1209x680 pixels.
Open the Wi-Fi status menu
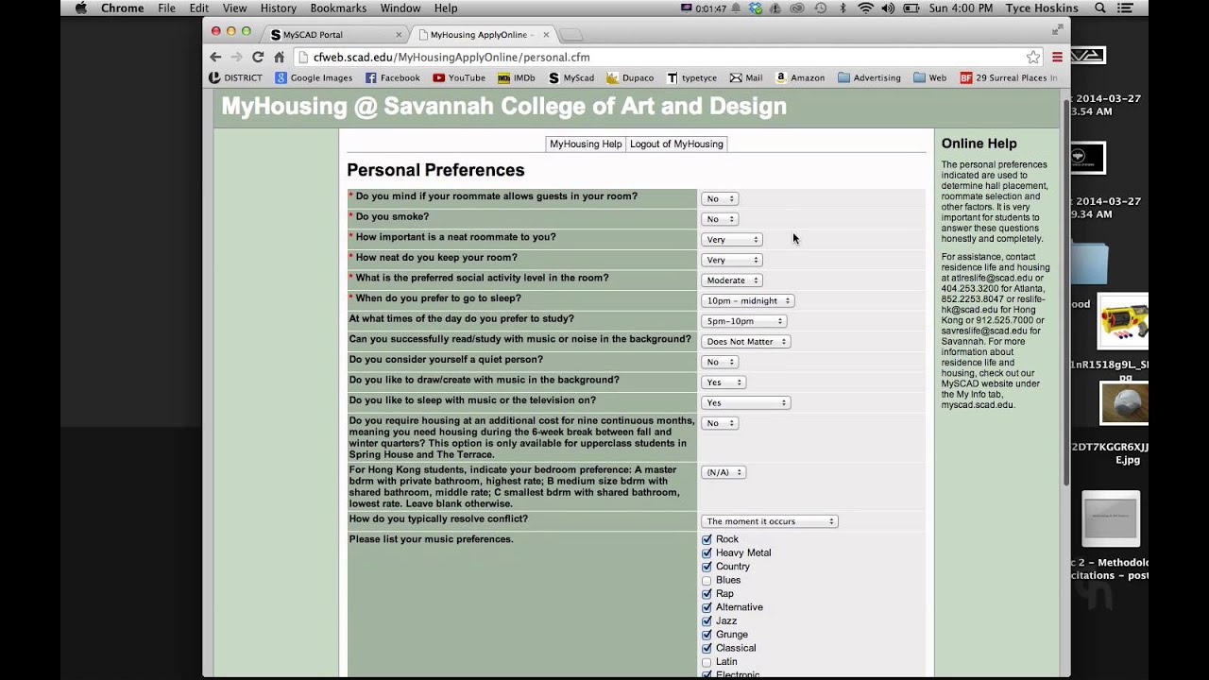[865, 8]
